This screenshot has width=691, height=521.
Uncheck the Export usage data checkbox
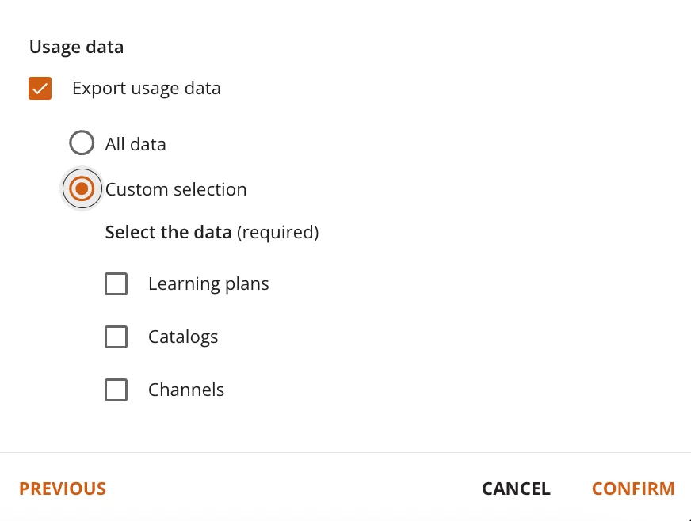coord(40,88)
